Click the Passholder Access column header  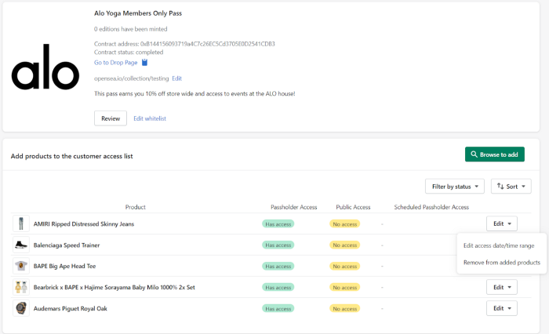(x=294, y=207)
